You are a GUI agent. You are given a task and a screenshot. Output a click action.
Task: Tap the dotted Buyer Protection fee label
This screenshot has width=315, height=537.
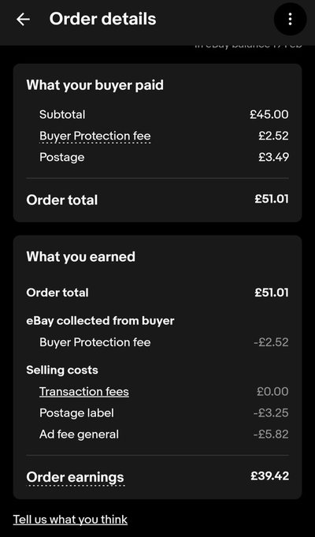pyautogui.click(x=95, y=136)
